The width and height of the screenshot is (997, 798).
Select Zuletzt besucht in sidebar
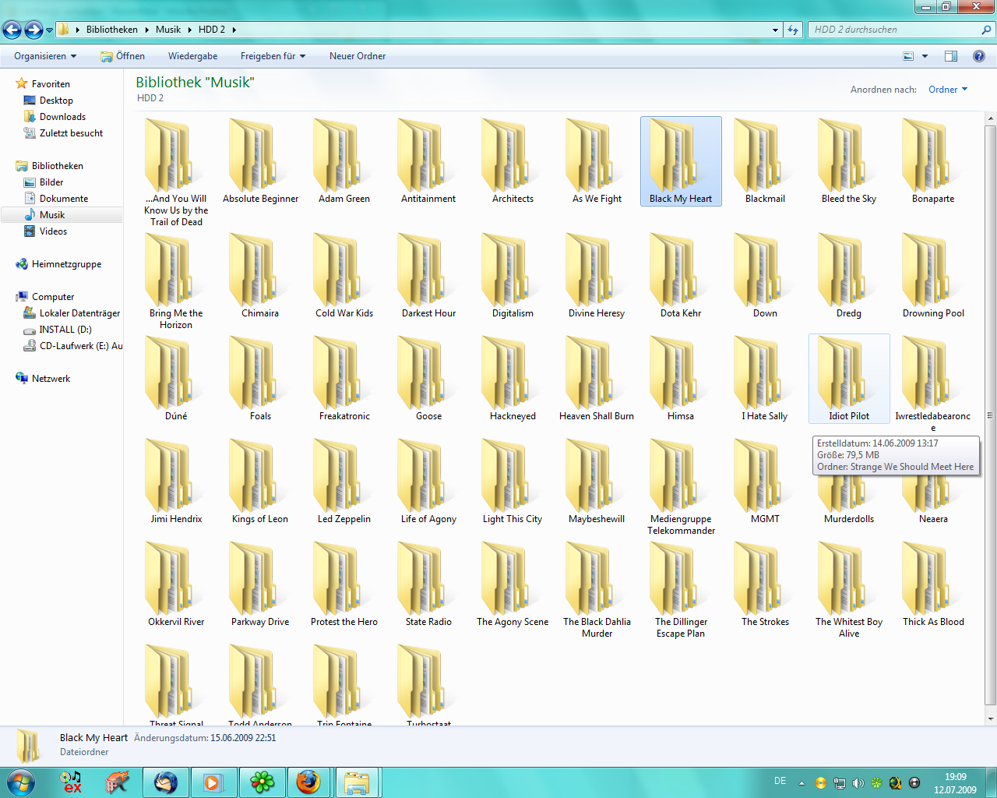(71, 133)
